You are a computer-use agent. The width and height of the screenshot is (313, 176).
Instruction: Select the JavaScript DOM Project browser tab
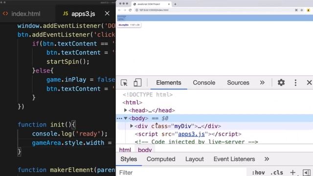tap(151, 4)
